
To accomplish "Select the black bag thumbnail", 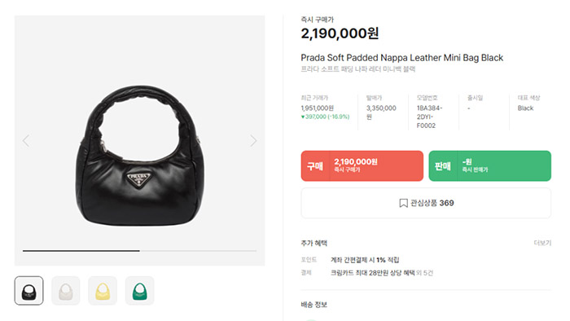I will [29, 291].
